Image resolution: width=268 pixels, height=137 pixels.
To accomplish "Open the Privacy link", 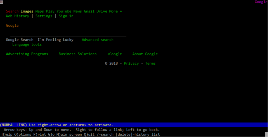I will 131,63.
